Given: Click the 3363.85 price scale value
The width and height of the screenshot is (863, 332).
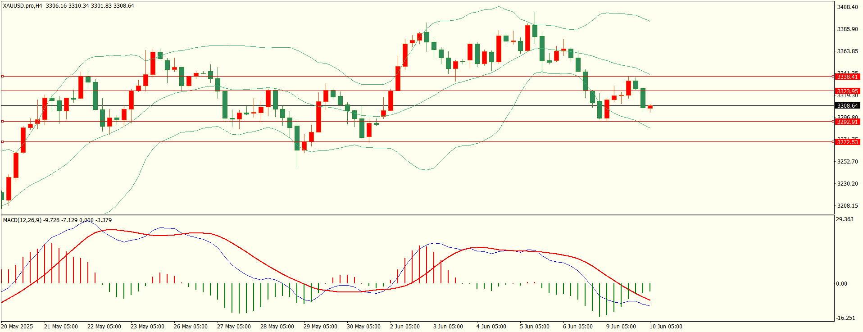Looking at the screenshot, I should pos(847,51).
